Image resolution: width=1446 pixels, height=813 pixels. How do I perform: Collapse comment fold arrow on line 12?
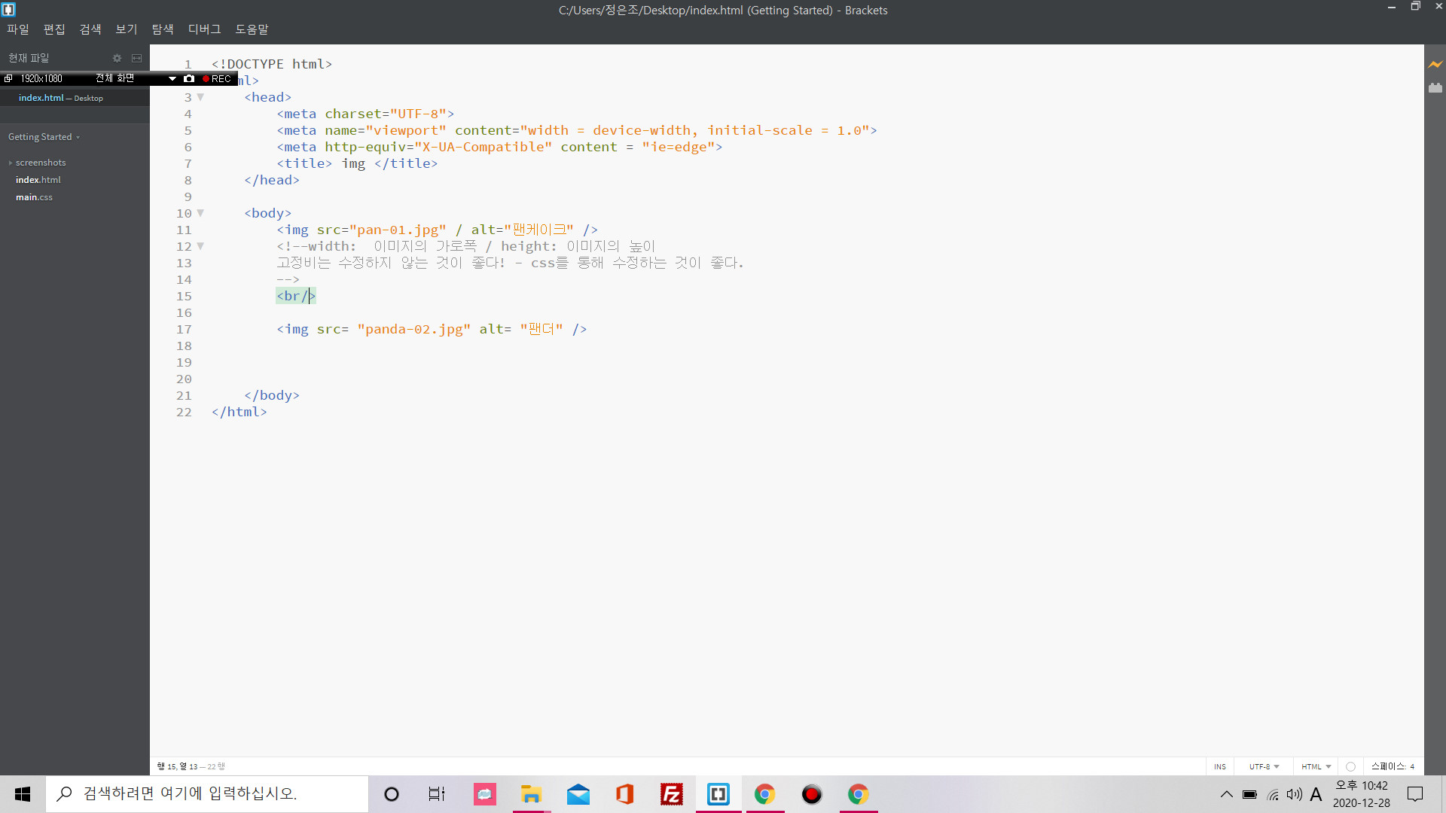200,246
